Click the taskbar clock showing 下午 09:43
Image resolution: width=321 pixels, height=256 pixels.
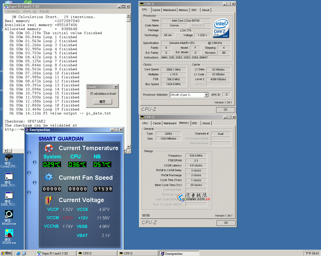point(312,253)
